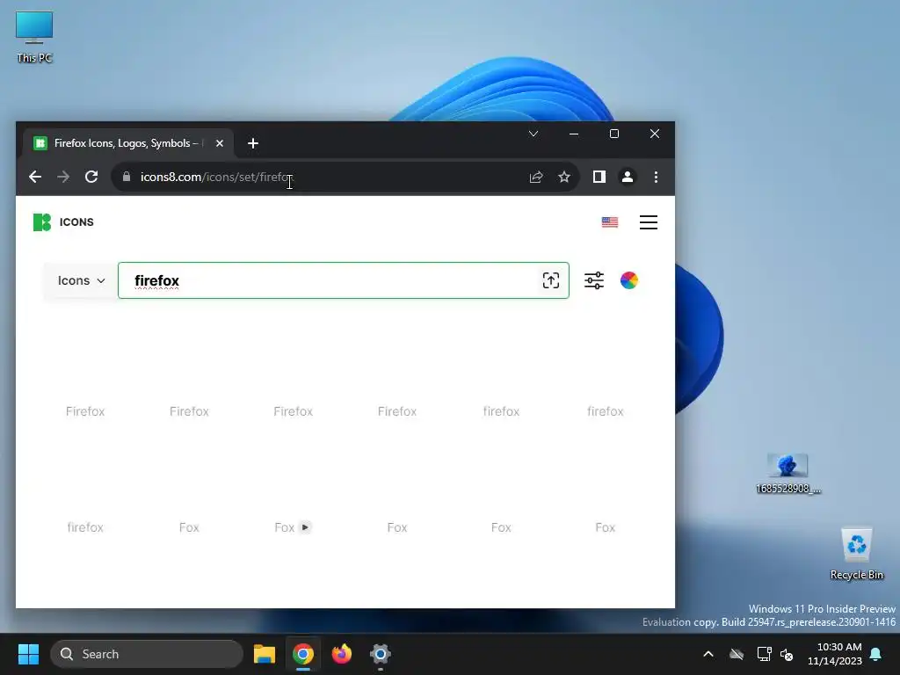The width and height of the screenshot is (900, 675).
Task: Open notifications bell icon
Action: coord(876,654)
